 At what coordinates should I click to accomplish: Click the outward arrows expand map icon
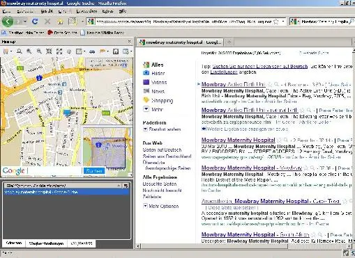pyautogui.click(x=59, y=51)
